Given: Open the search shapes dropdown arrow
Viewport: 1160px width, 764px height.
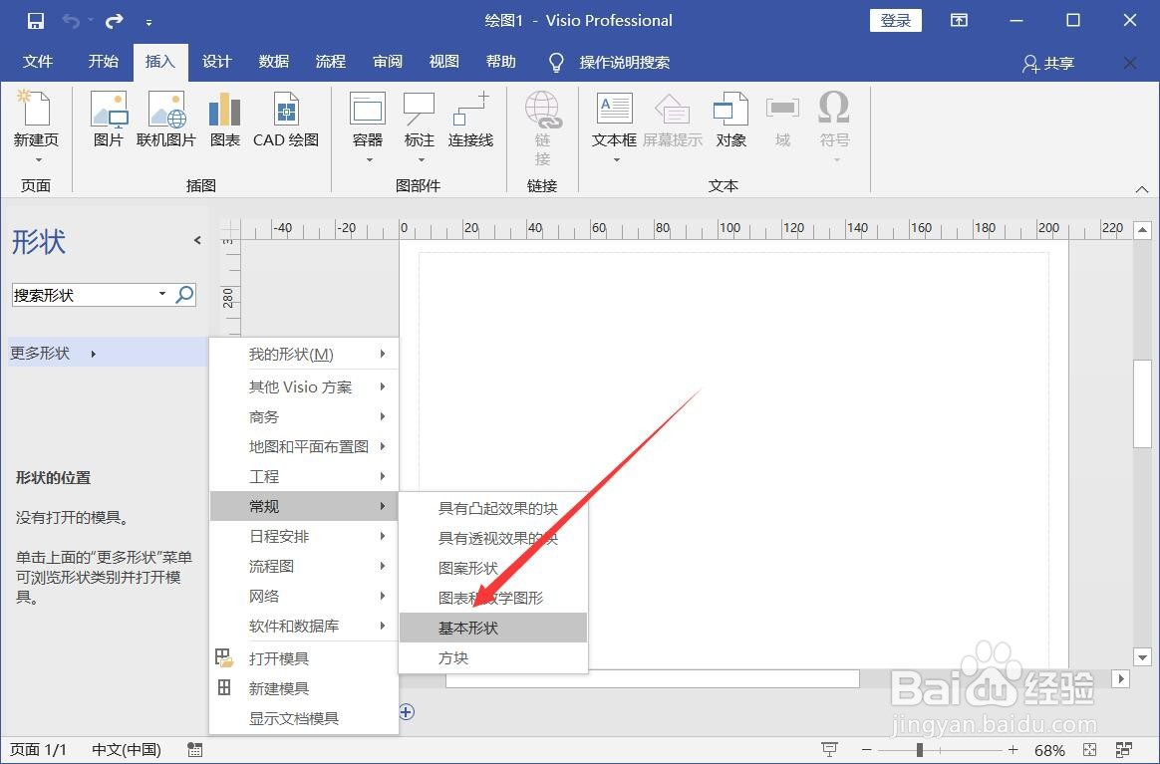Looking at the screenshot, I should pos(162,295).
